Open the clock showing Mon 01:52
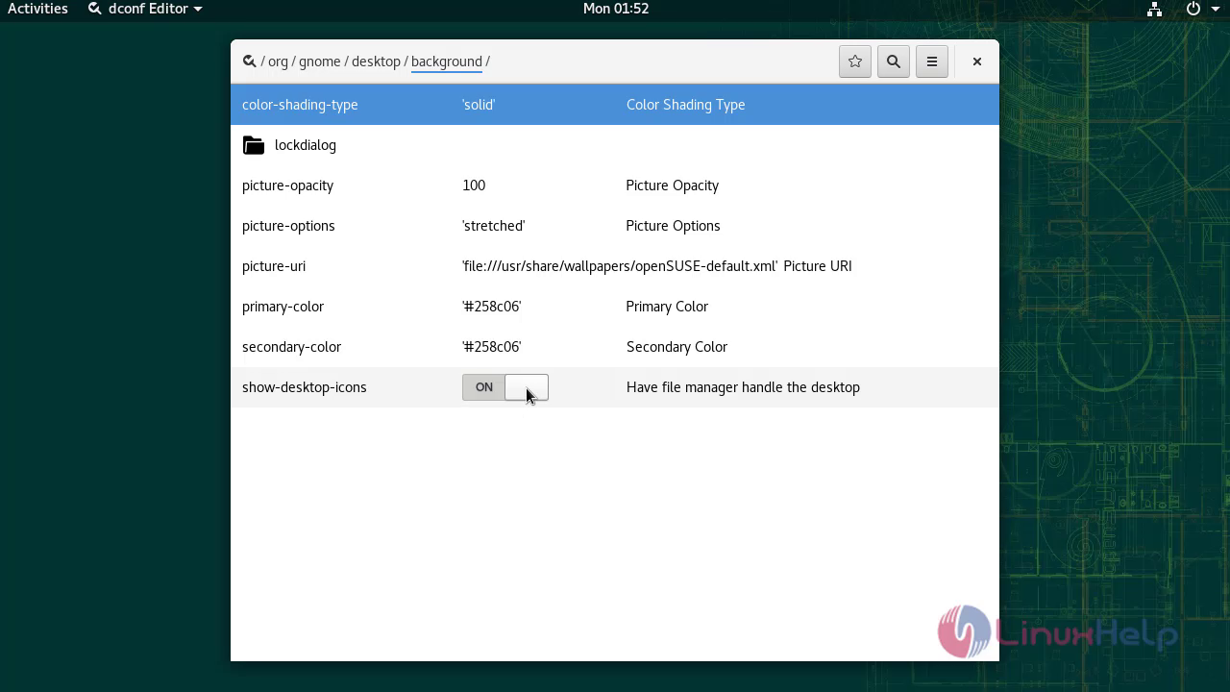 coord(616,9)
